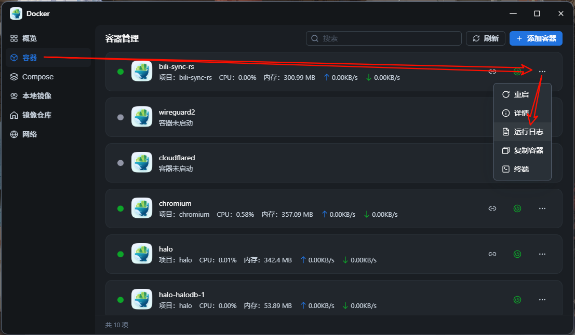The width and height of the screenshot is (575, 335).
Task: Choose 终端 from the context menu
Action: (522, 169)
